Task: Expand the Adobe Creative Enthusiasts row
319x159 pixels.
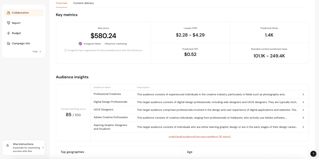Action: 303,118
